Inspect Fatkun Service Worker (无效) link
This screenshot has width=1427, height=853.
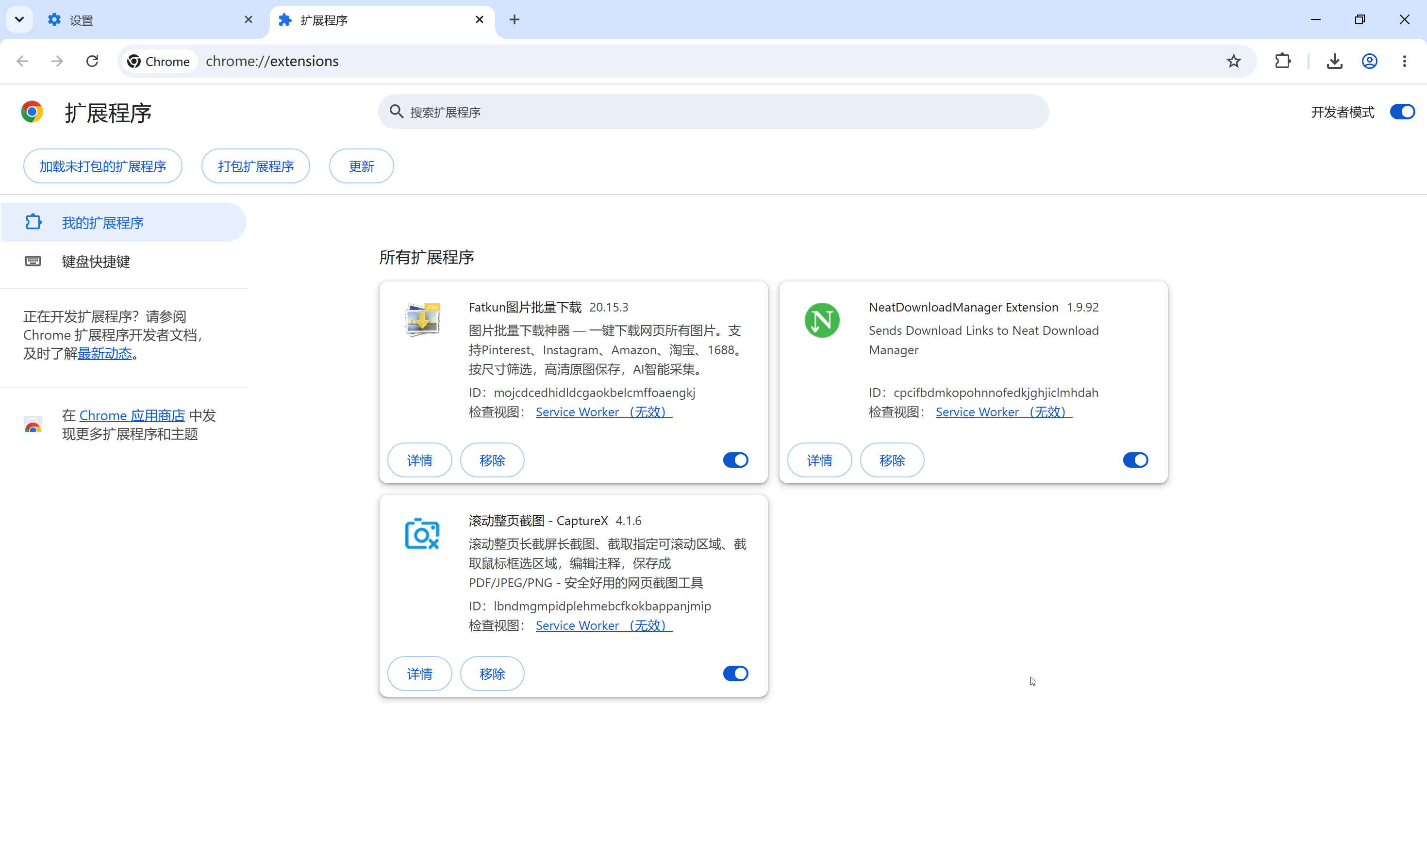click(604, 412)
